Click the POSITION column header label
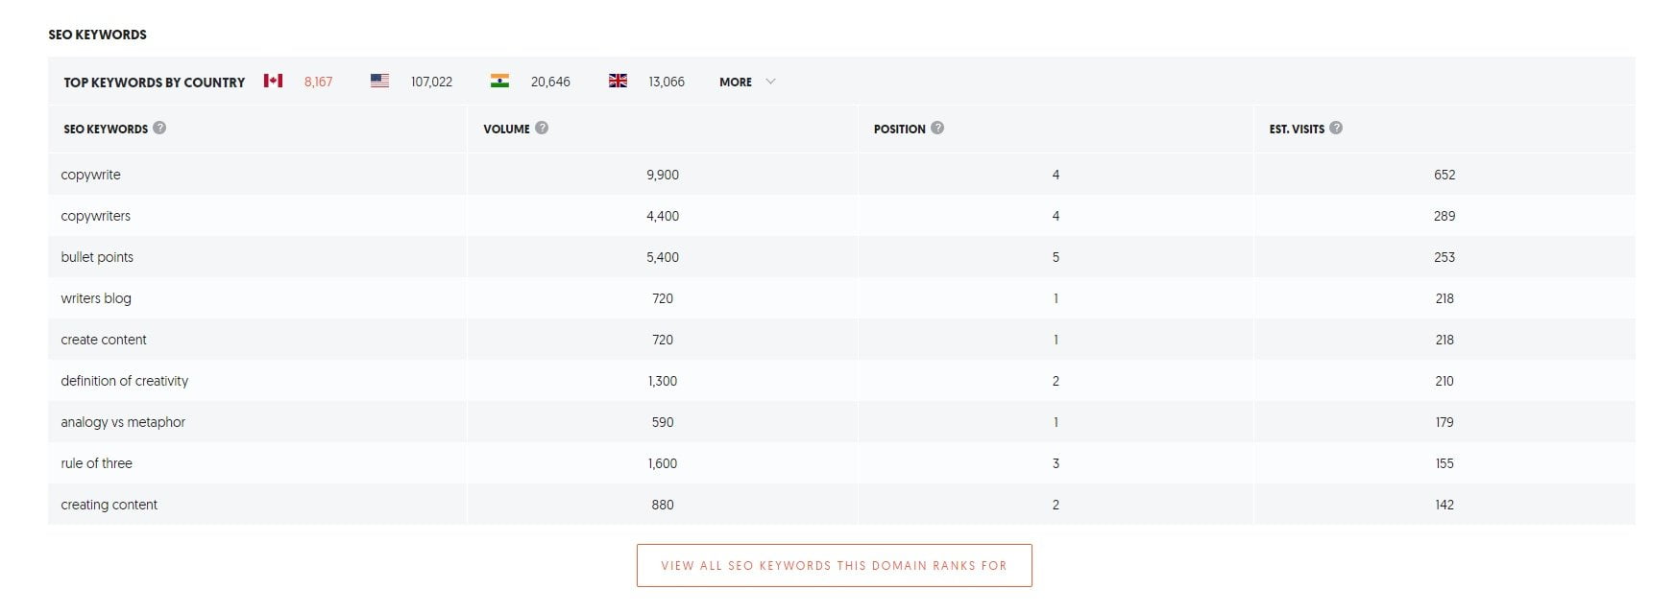1675x613 pixels. point(899,129)
